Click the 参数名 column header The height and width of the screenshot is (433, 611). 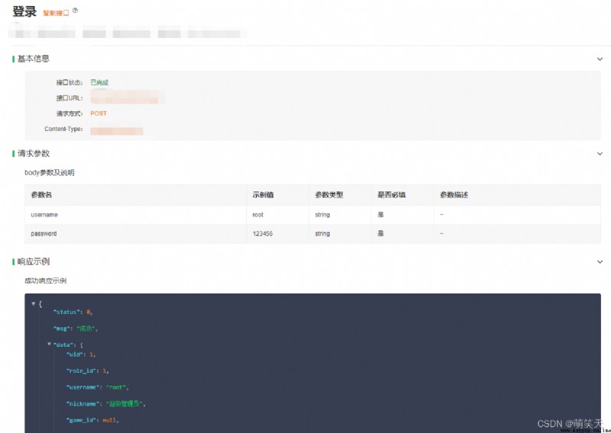coord(41,195)
